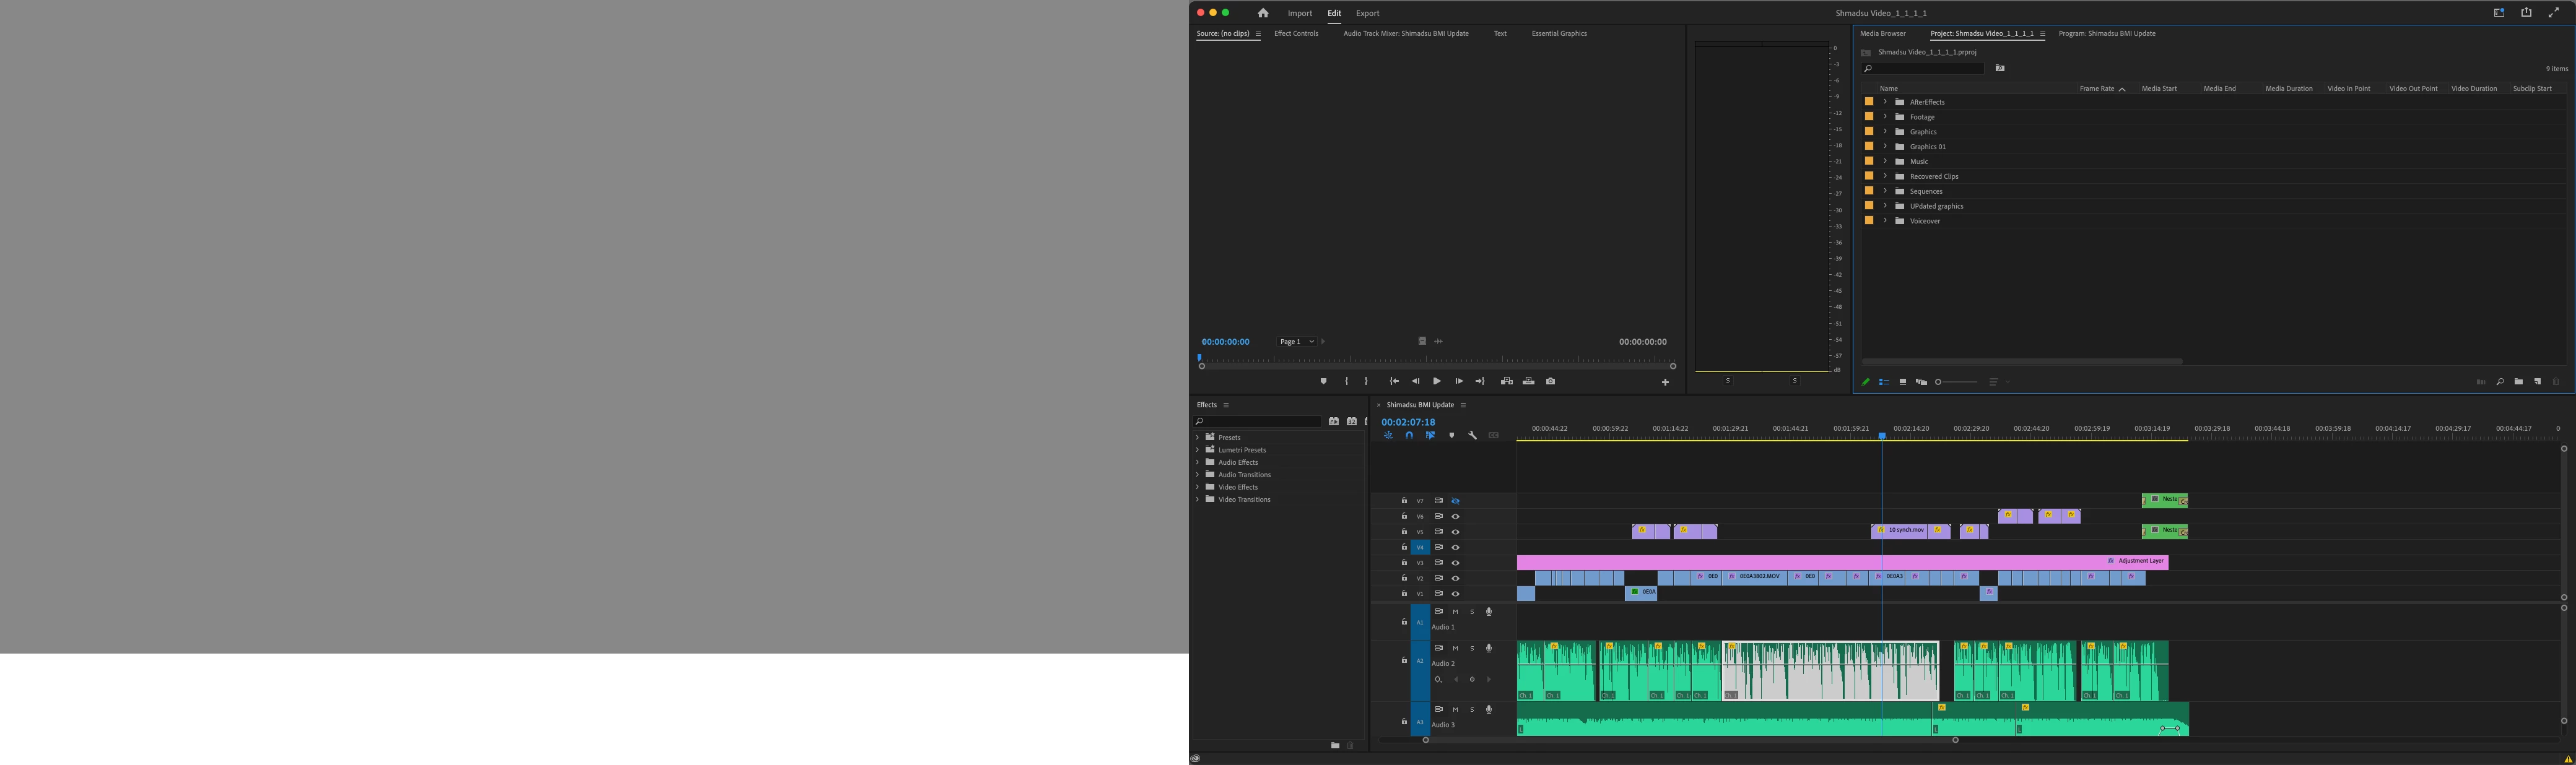Click the Home icon in header
Viewport: 2576px width, 765px height.
click(x=1263, y=13)
